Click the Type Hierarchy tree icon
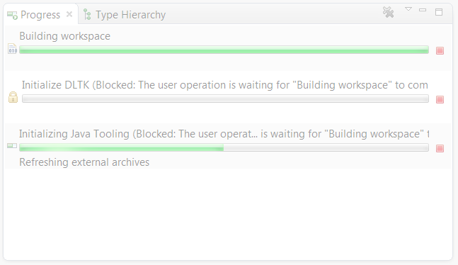This screenshot has height=265, width=458. pos(87,15)
